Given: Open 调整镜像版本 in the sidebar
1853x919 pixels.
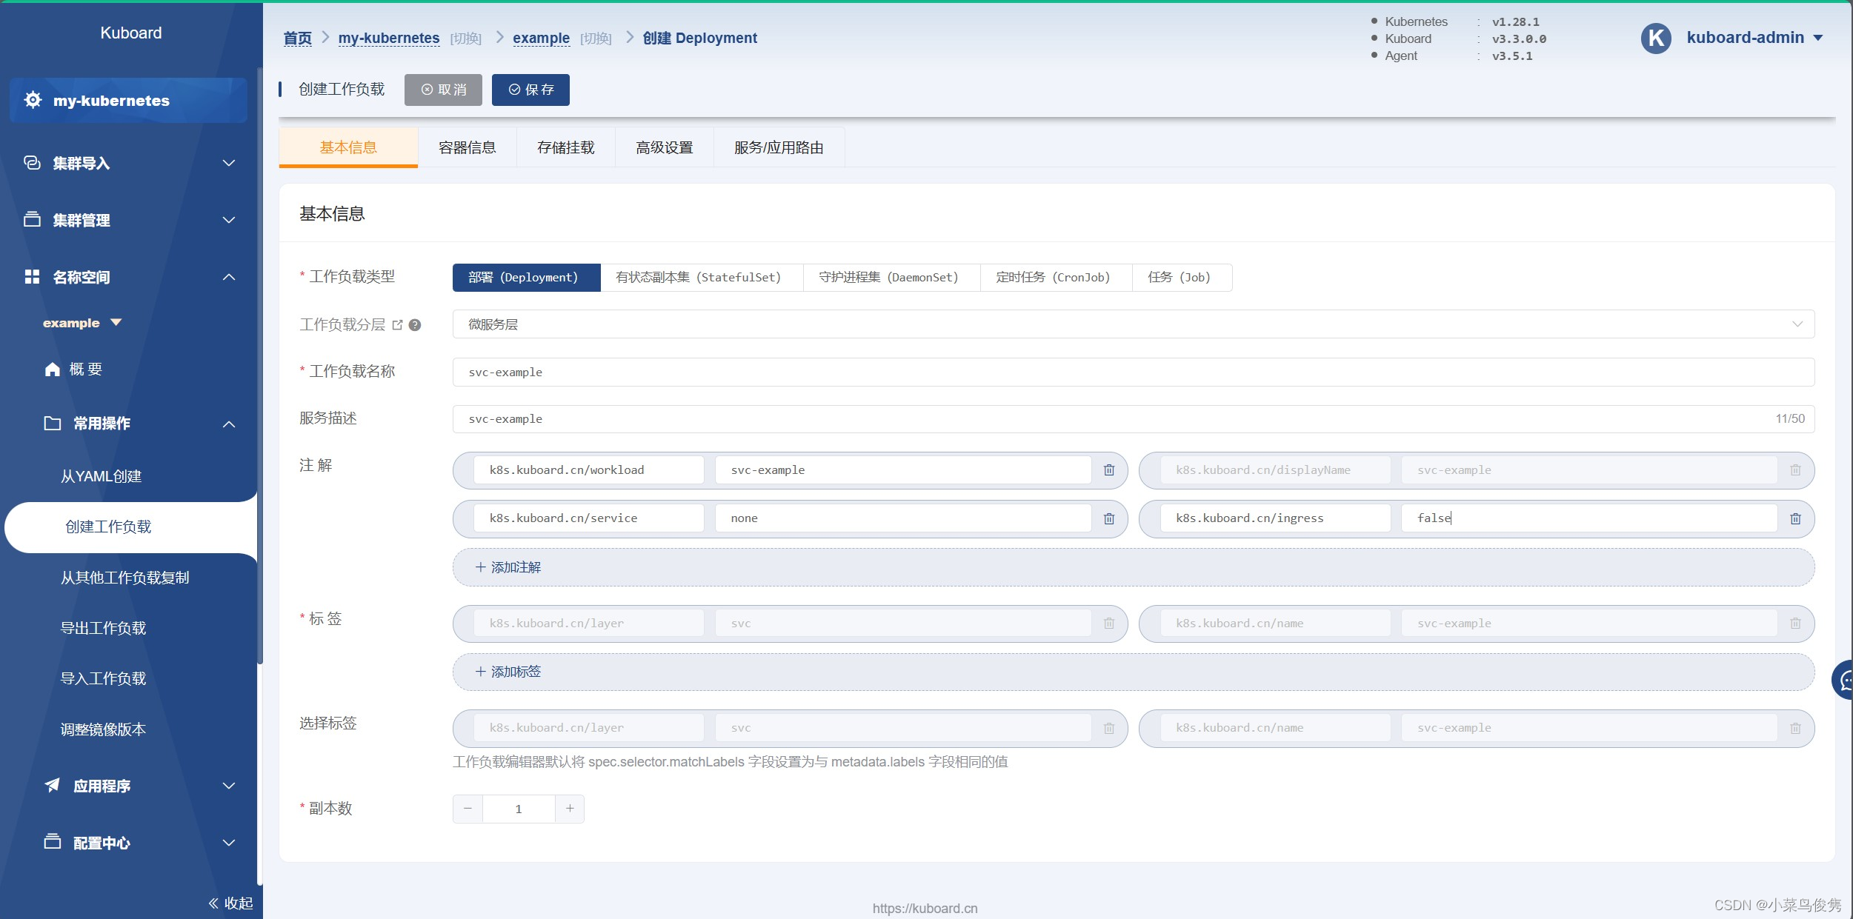Looking at the screenshot, I should coord(104,729).
